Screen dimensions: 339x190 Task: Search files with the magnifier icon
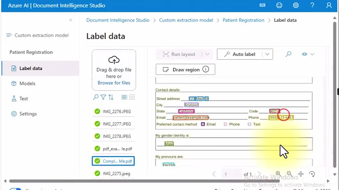[x=96, y=97]
